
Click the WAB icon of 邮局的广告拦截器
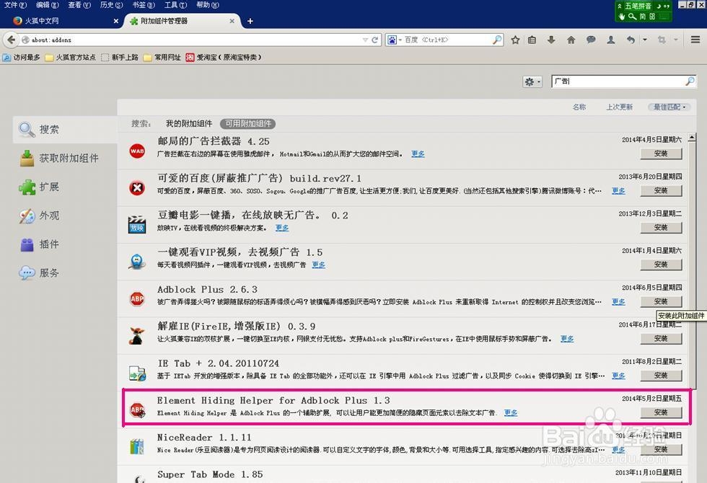coord(137,151)
